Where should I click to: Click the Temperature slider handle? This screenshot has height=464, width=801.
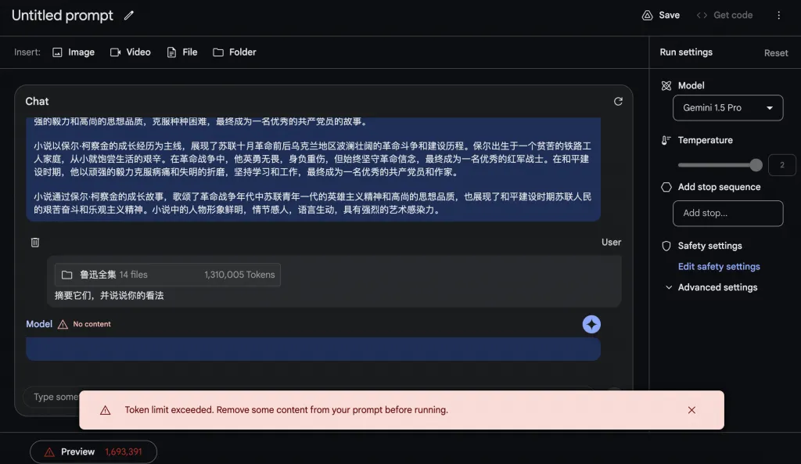click(x=756, y=165)
